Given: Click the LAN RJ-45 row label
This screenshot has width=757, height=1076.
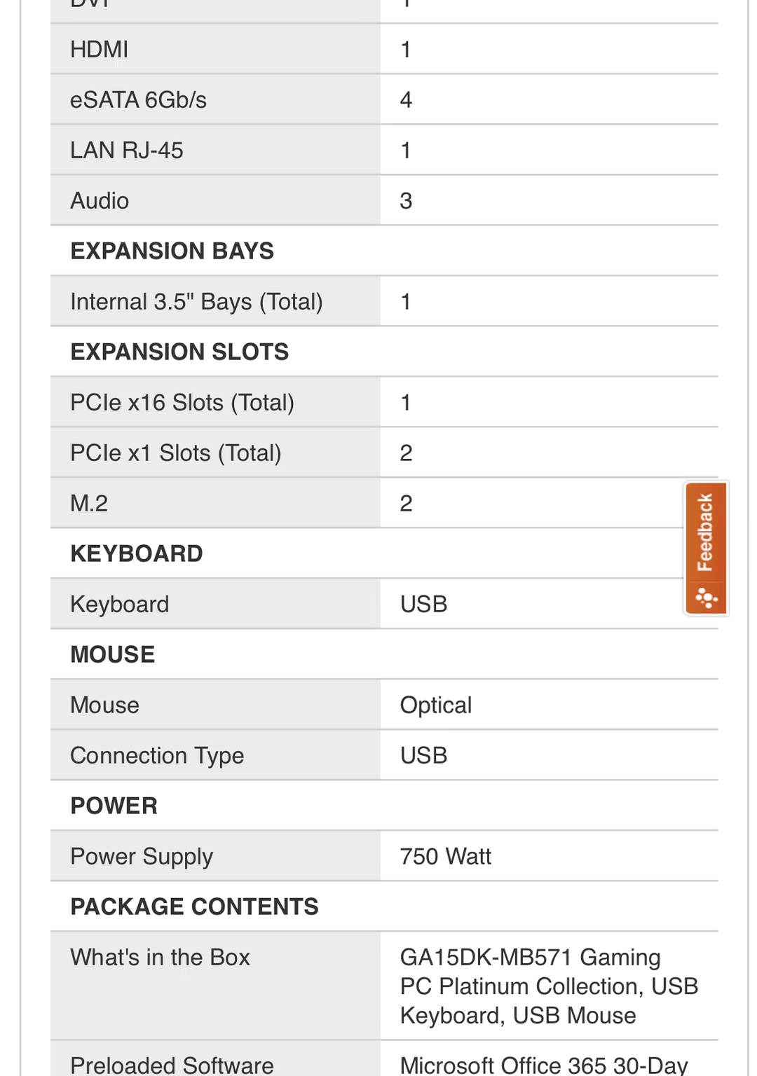Looking at the screenshot, I should (x=127, y=151).
